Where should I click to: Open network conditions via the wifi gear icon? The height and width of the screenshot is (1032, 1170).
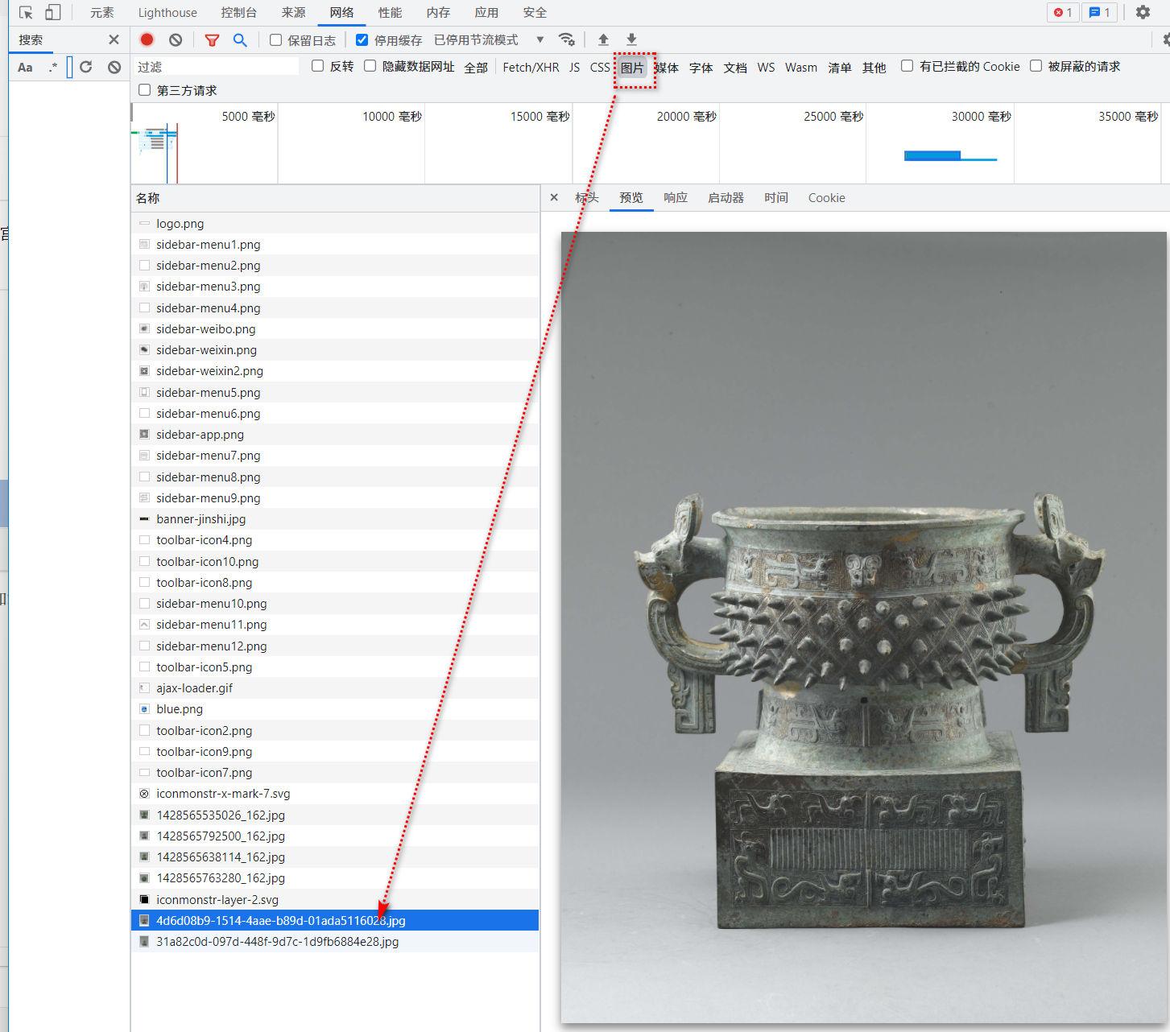click(x=567, y=39)
